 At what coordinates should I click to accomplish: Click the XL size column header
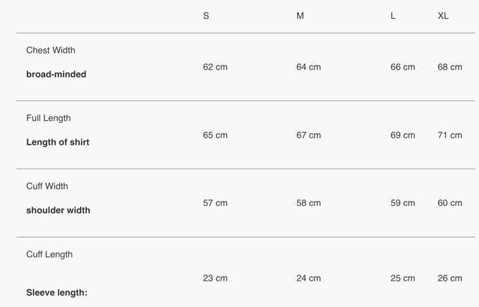click(444, 16)
